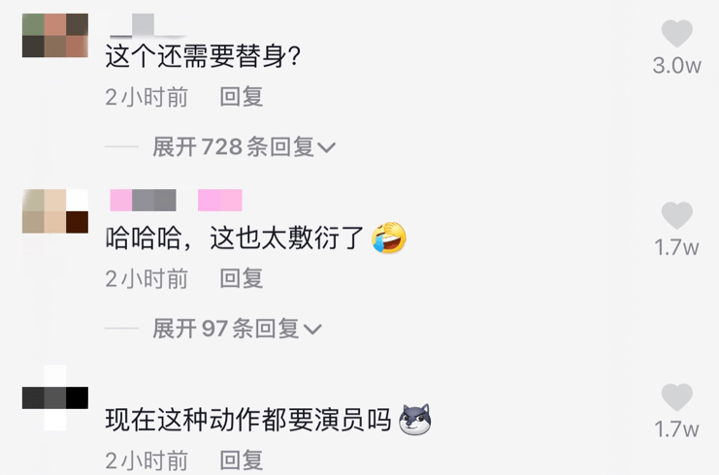Image resolution: width=719 pixels, height=475 pixels.
Task: Like the 现在这种动作 comment heart icon
Action: tap(677, 397)
